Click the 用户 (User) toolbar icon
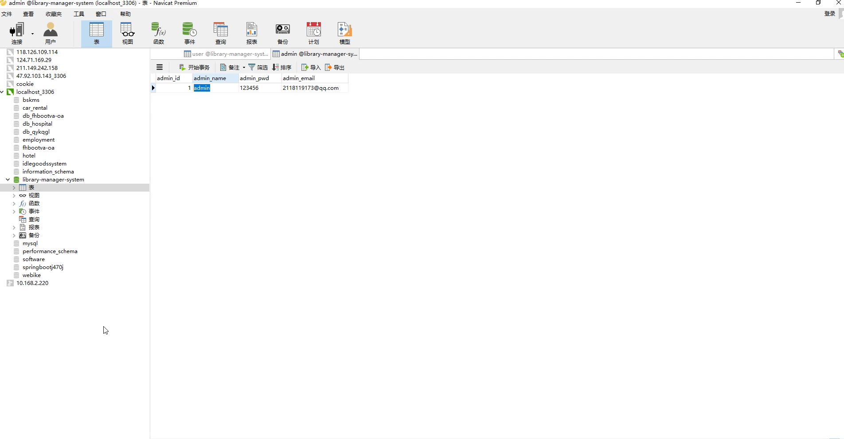The width and height of the screenshot is (844, 439). tap(51, 34)
